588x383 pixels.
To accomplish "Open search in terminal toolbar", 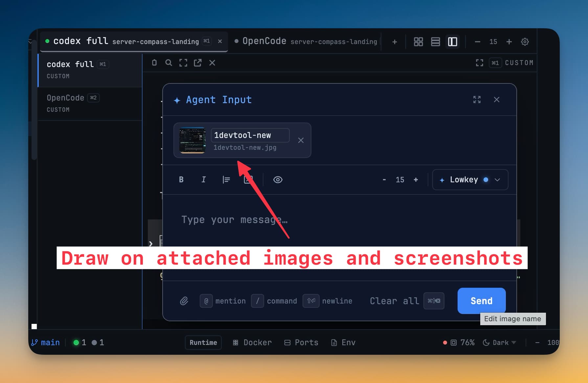I will [169, 62].
